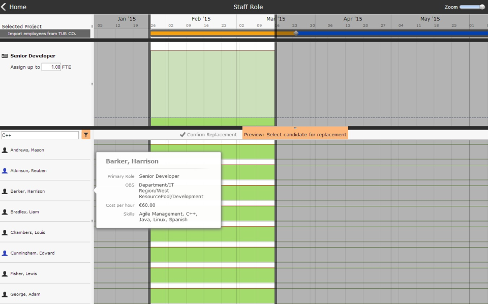
Task: Click the blue person icon beside Cunningham, Edward
Action: [5, 253]
